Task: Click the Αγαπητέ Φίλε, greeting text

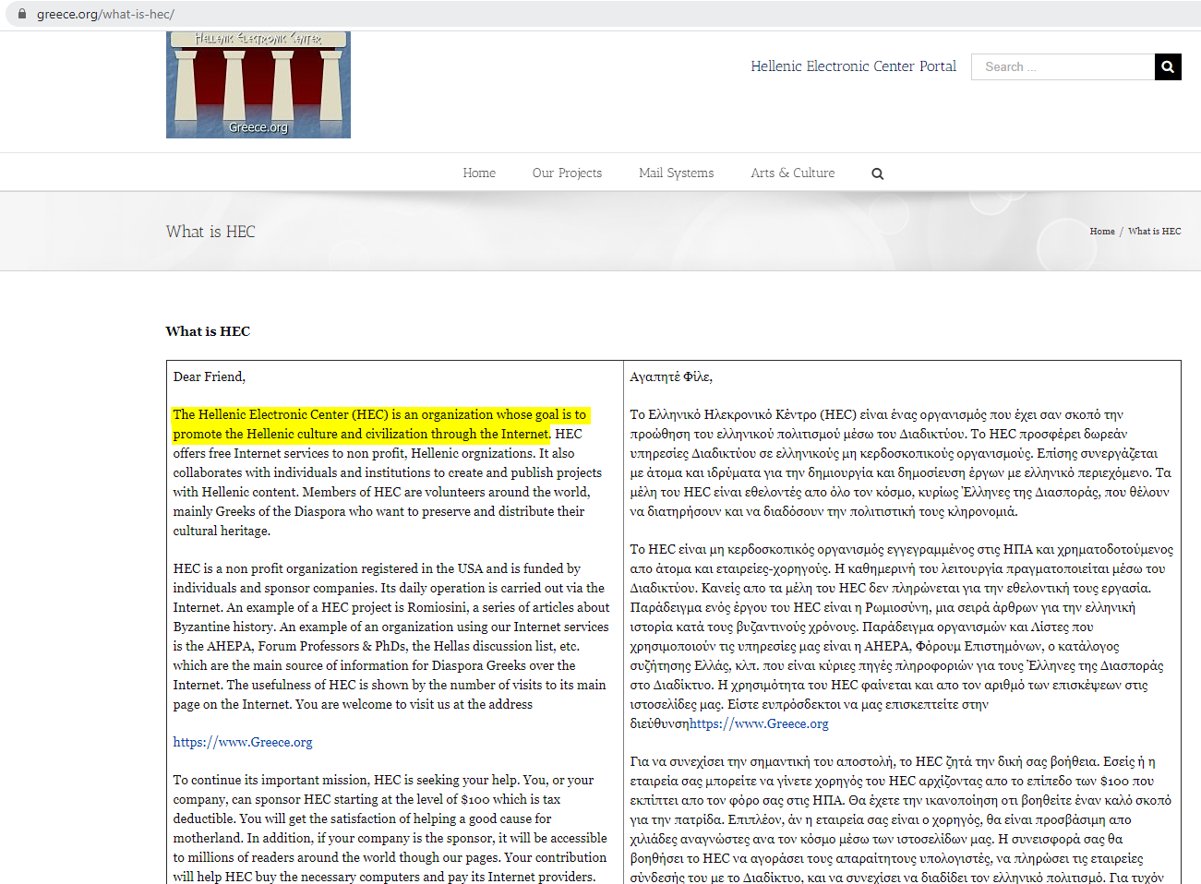Action: click(671, 376)
